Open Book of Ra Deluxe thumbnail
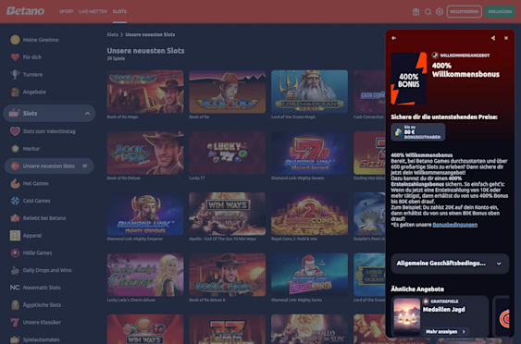521x344 pixels. pos(145,153)
